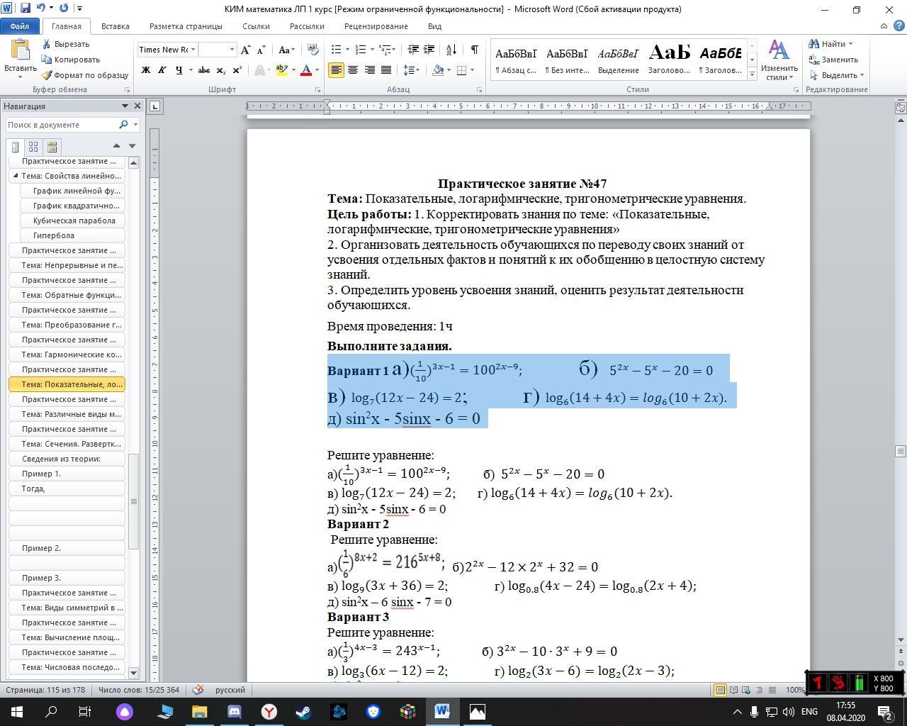Click the strikethrough text icon
This screenshot has height=726, width=907.
204,70
